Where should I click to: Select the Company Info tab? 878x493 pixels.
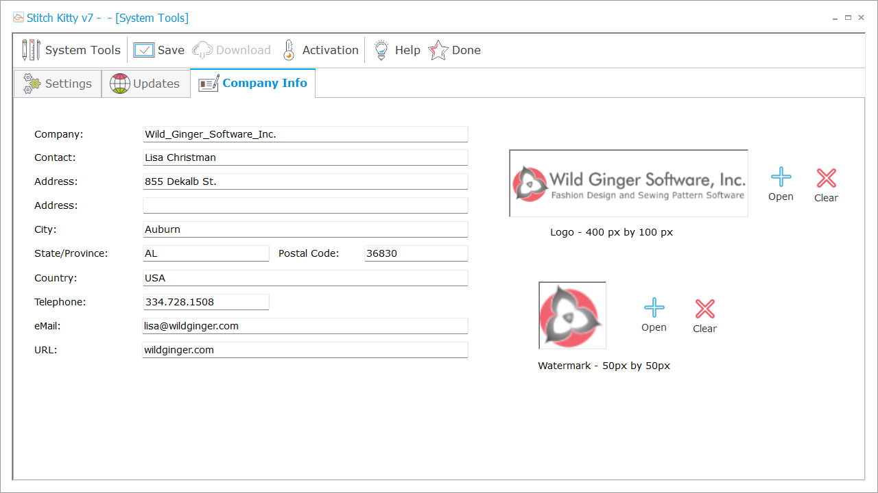(252, 84)
